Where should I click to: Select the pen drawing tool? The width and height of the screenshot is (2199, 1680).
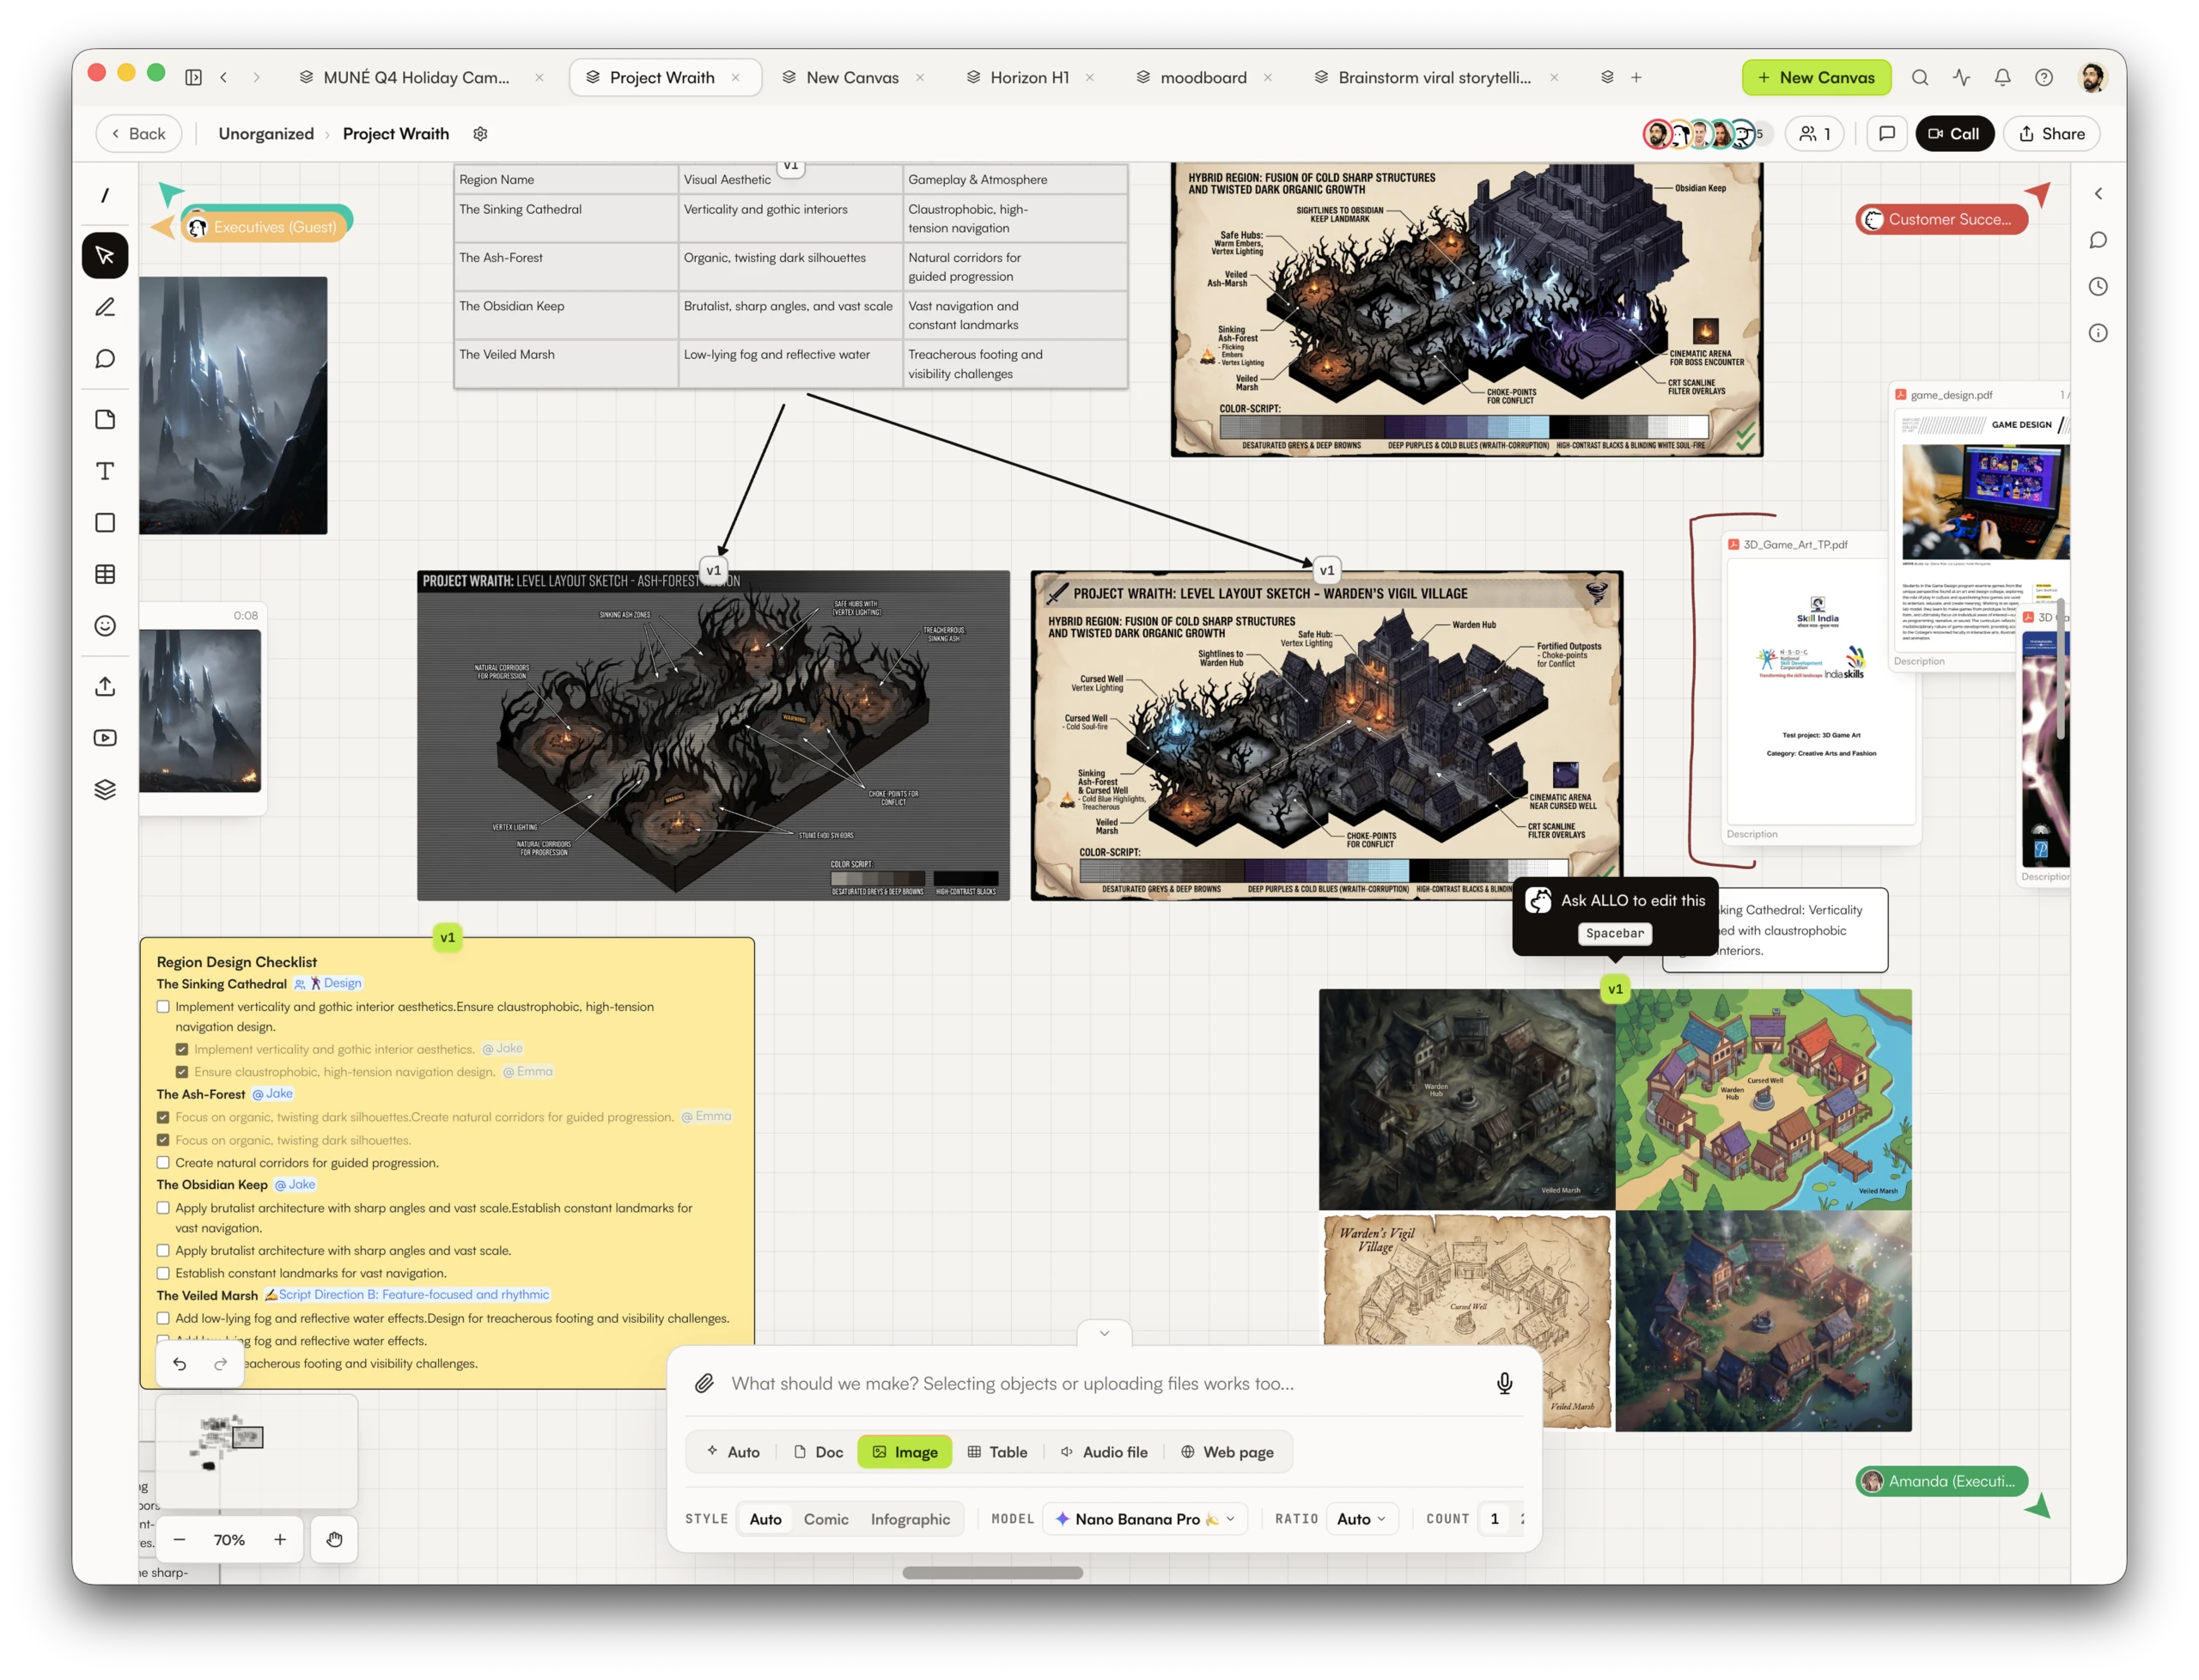(105, 307)
